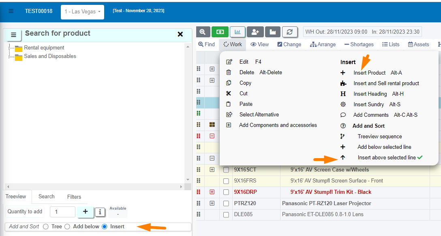Choose Insert Sundry Alt-S

point(370,105)
